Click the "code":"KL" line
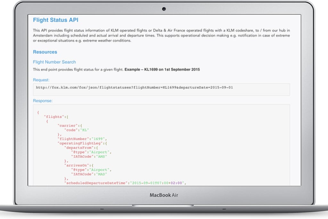This screenshot has width=328, height=219. click(x=77, y=130)
